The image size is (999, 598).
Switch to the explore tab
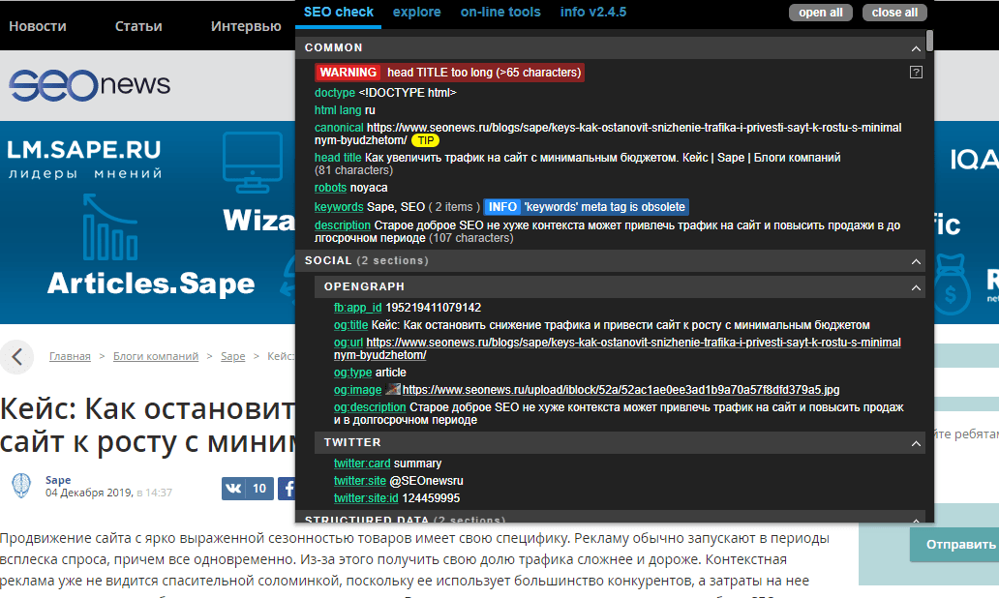(x=416, y=13)
